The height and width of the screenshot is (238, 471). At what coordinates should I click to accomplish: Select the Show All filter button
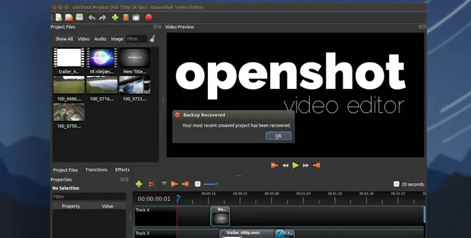click(x=64, y=39)
